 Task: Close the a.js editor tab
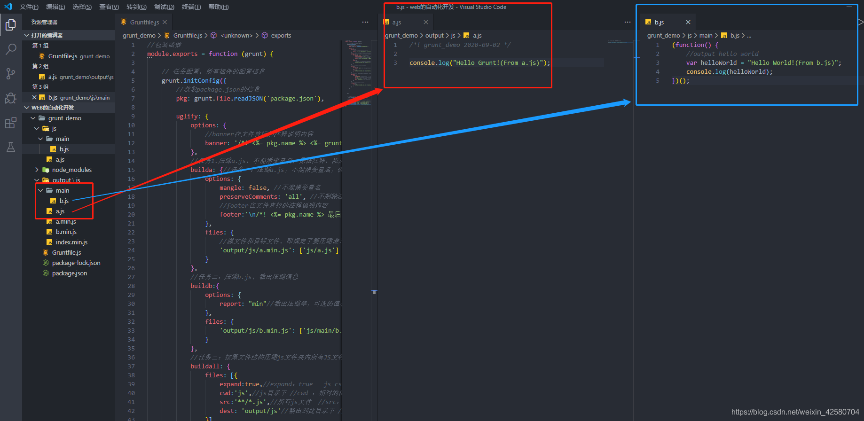426,22
